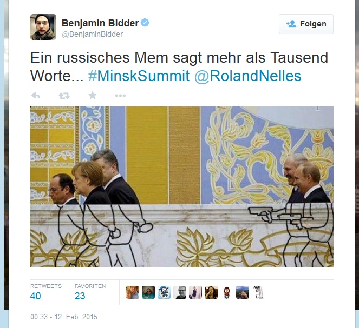Viewport: 359px width, 328px height.
Task: Open the @RolandNelles mention
Action: [248, 76]
